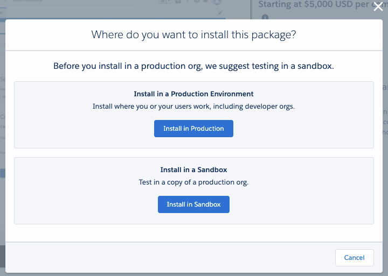Click 'Install in a Production Environment' heading
This screenshot has height=276, width=388.
(193, 94)
